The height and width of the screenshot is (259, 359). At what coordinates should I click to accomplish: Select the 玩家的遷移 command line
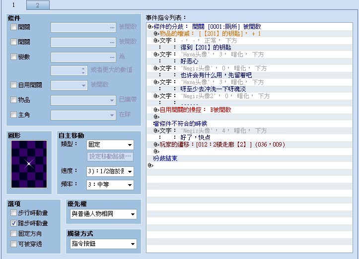(250, 144)
